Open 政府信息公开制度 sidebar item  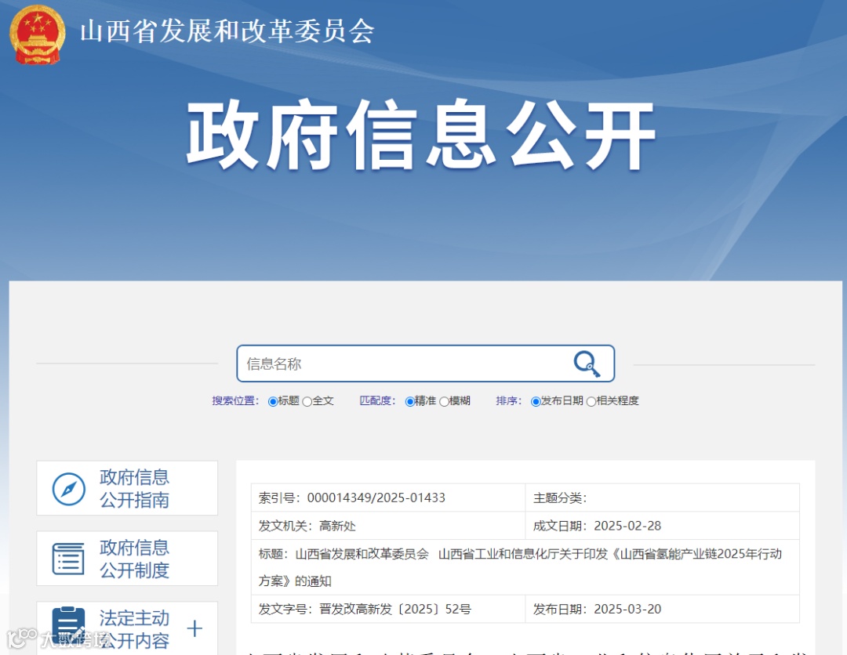[127, 559]
